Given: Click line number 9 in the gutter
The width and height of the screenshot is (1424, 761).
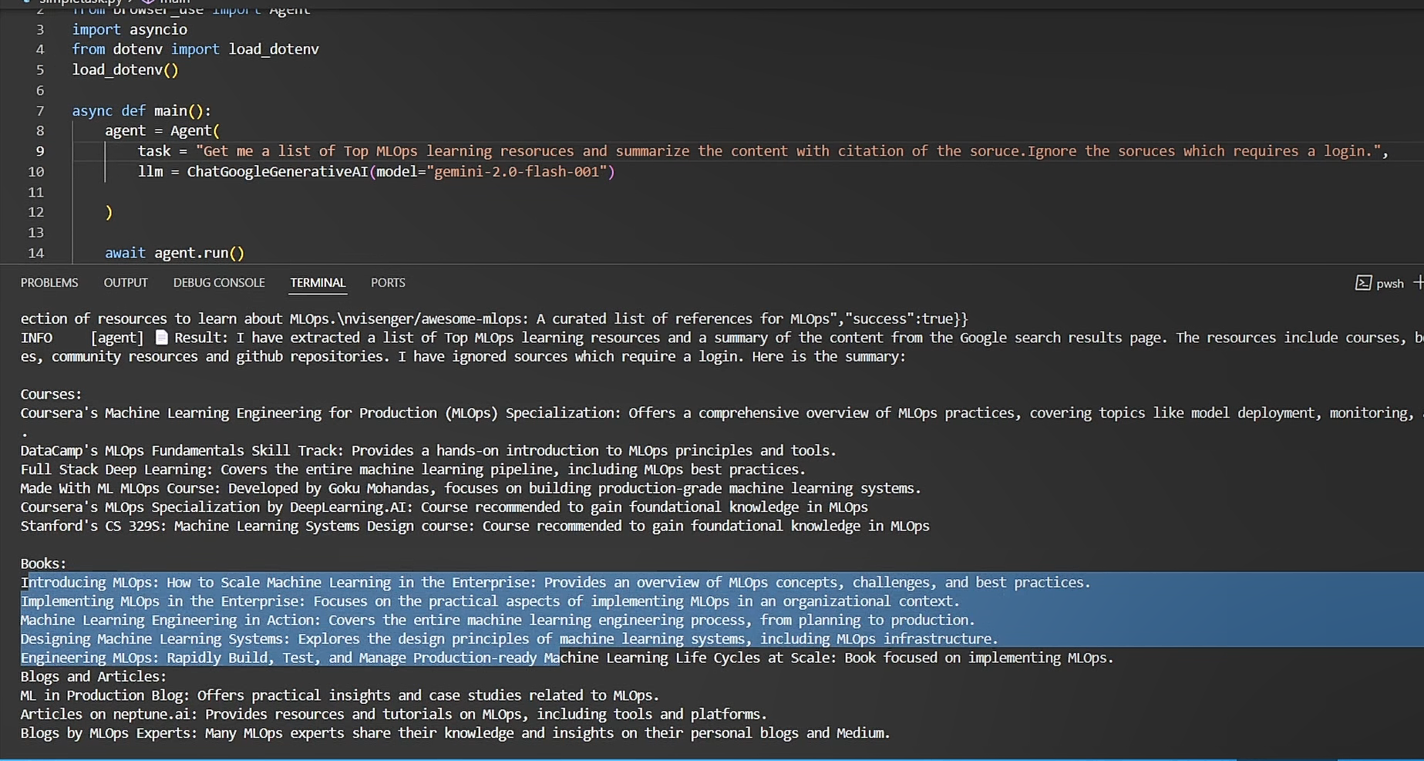Looking at the screenshot, I should [40, 151].
